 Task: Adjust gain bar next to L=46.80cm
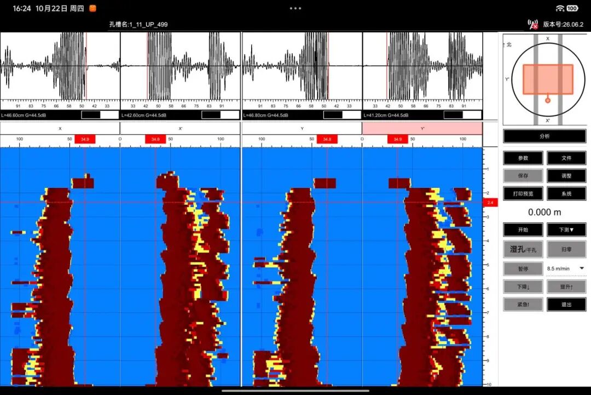(342, 115)
